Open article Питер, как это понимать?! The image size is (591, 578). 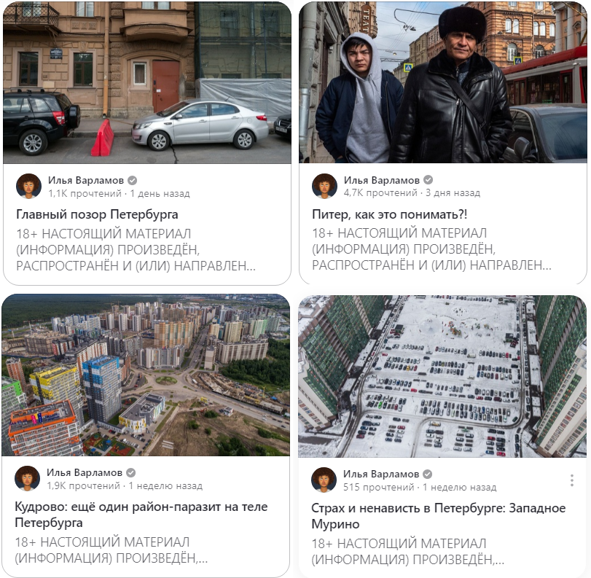coord(390,214)
